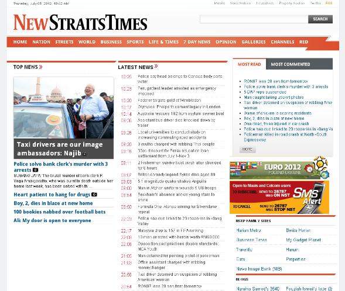Click camera icon beside bank clerk murder headline
Viewport: 345px width, 291px height.
tap(35, 170)
